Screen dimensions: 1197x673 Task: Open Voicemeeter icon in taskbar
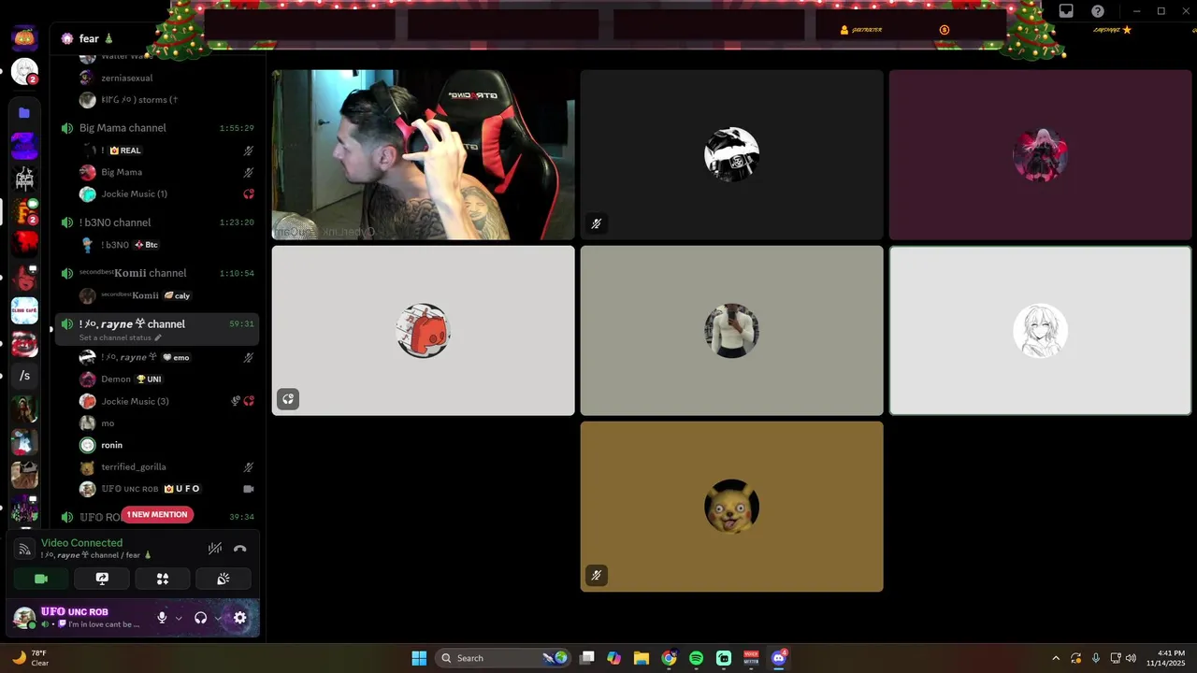(x=751, y=658)
